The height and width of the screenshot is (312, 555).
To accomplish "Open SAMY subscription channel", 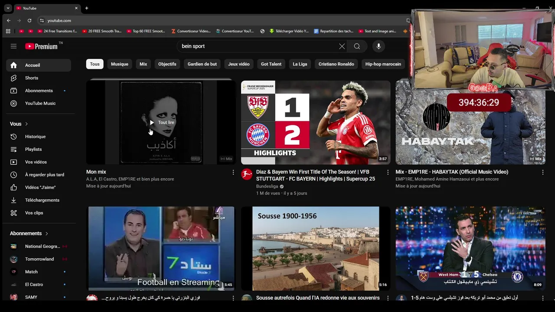I will pyautogui.click(x=39, y=297).
